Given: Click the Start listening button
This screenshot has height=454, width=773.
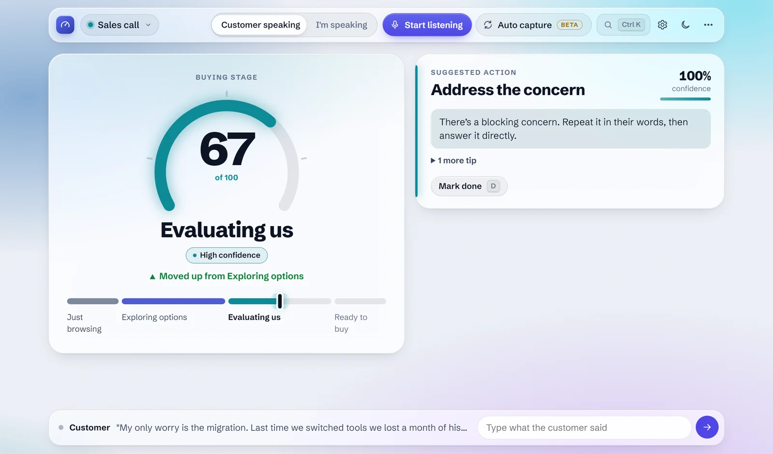Looking at the screenshot, I should coord(427,25).
